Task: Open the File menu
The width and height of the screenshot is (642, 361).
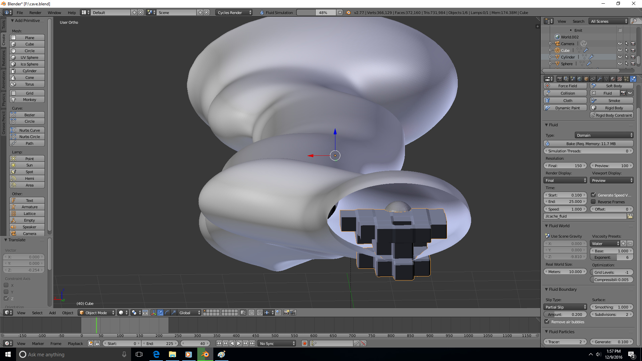Action: click(x=20, y=12)
